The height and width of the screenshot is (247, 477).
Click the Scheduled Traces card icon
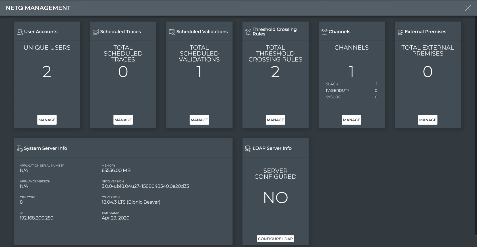point(96,32)
